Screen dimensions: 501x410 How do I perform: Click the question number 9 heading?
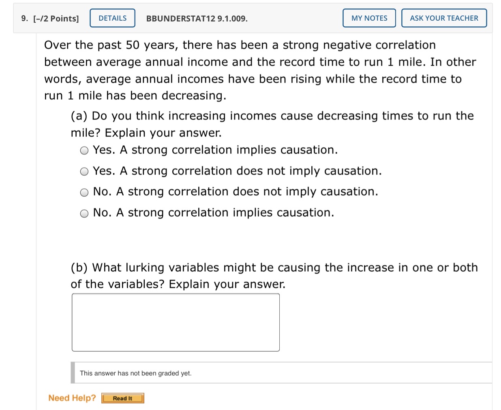pyautogui.click(x=23, y=18)
